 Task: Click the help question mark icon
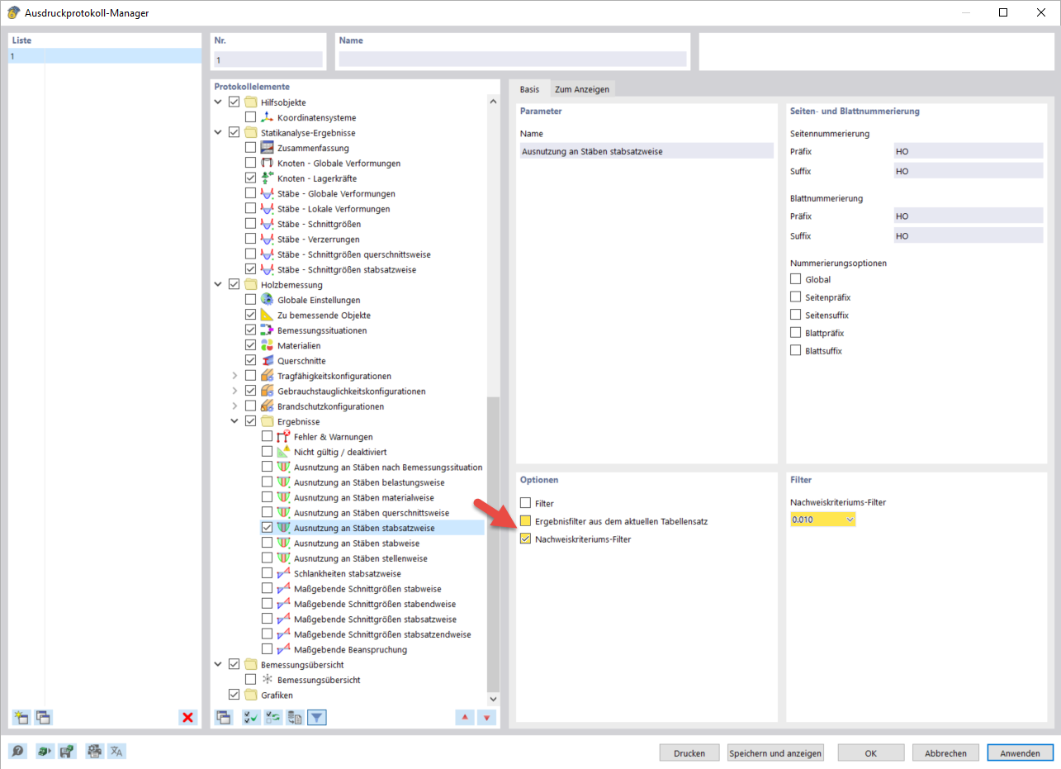click(x=17, y=751)
